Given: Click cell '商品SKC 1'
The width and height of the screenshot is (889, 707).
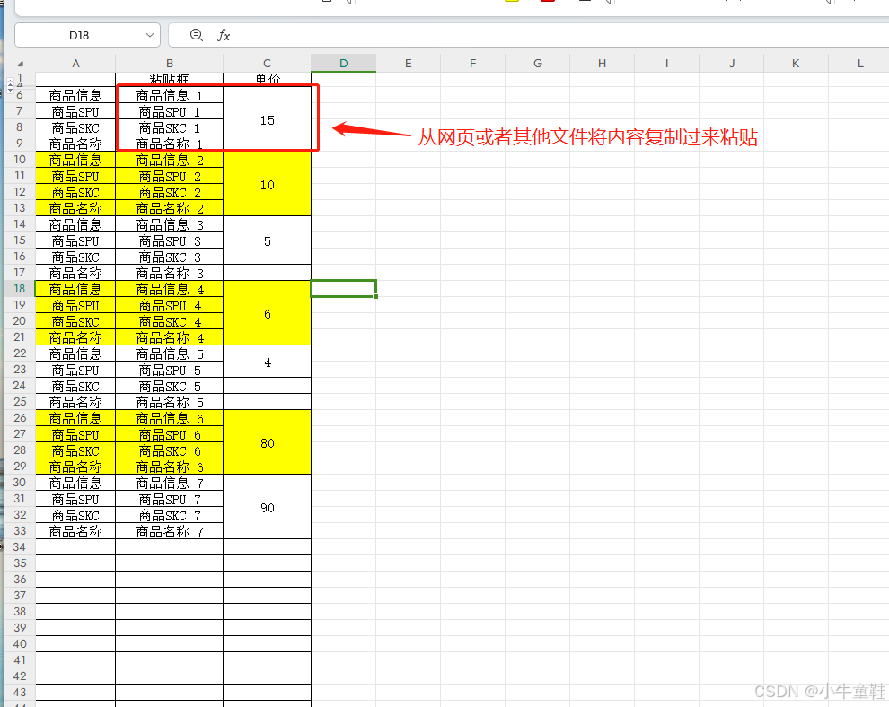Looking at the screenshot, I should 170,127.
